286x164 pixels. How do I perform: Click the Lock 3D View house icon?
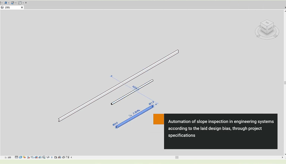(44, 157)
